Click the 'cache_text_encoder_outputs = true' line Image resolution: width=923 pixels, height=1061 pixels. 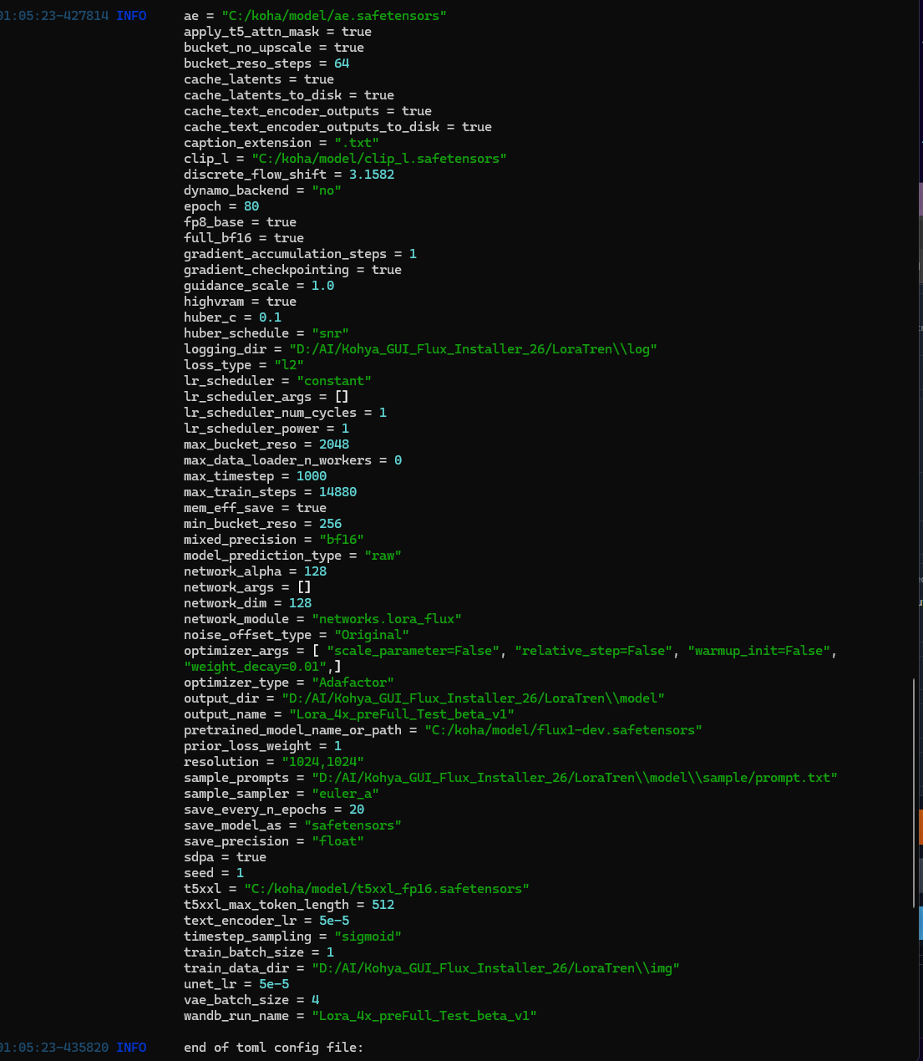point(307,111)
